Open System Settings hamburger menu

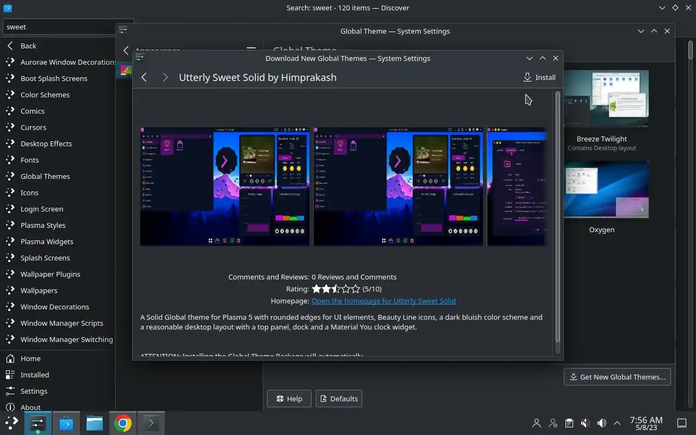tap(251, 49)
